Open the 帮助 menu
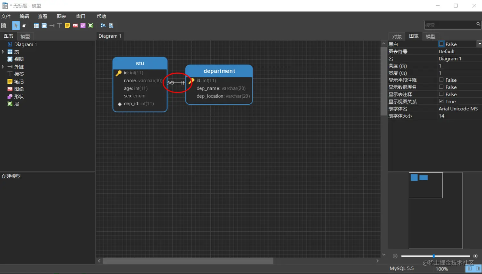The height and width of the screenshot is (274, 482). point(101,16)
